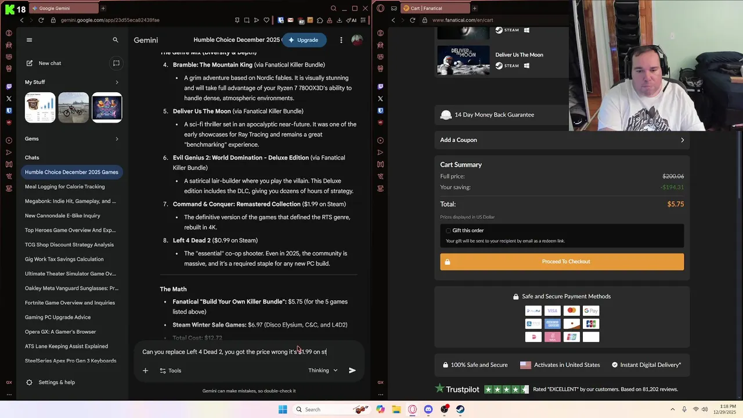Open Discord from the taskbar
Viewport: 743px width, 418px height.
pyautogui.click(x=428, y=409)
